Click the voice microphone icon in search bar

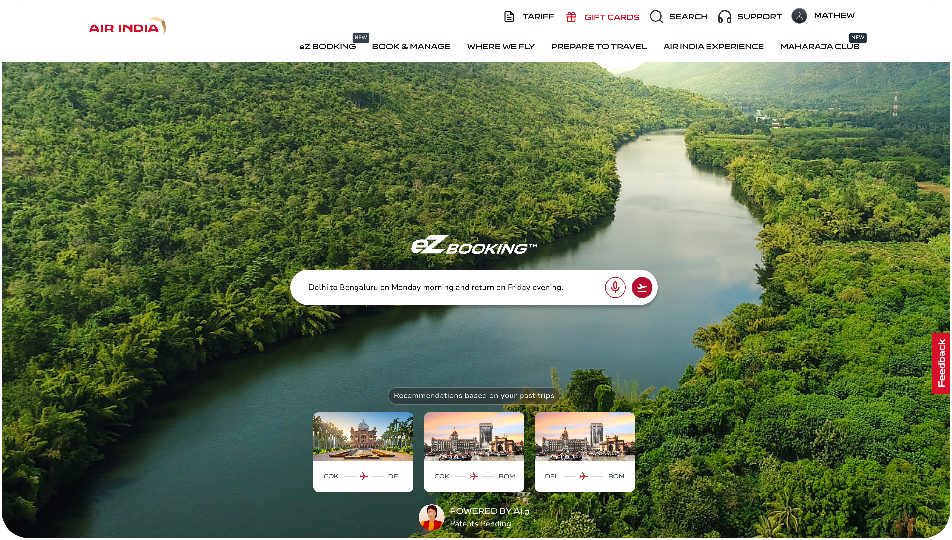point(615,287)
